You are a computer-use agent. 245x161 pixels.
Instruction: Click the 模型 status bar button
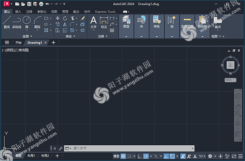116,156
